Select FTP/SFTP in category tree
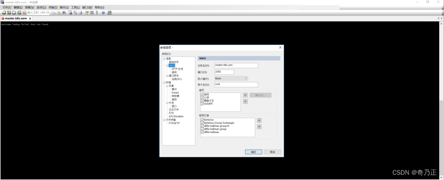Screen dimensions: 444x180 174,123
